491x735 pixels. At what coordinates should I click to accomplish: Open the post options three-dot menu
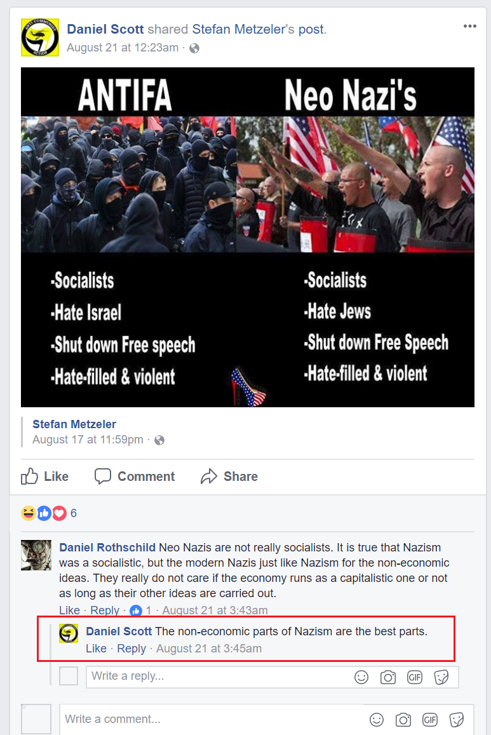pyautogui.click(x=469, y=26)
